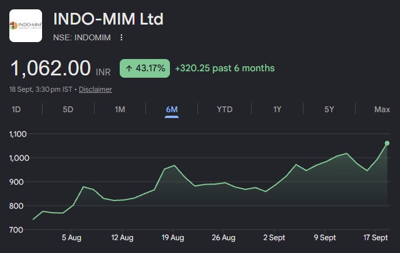Select the 1D time range tab
This screenshot has height=253, width=400.
[x=16, y=109]
